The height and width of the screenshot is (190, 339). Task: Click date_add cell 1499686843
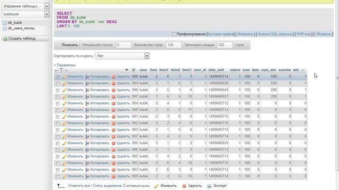coord(218,90)
